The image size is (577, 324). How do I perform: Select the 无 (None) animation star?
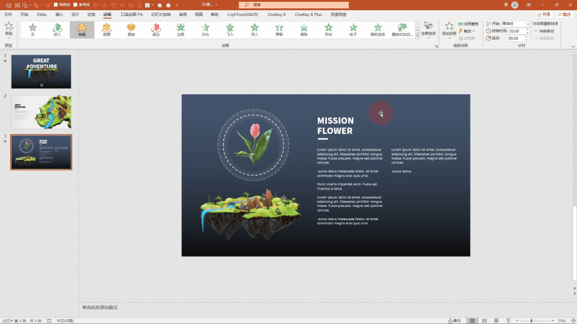click(x=33, y=29)
